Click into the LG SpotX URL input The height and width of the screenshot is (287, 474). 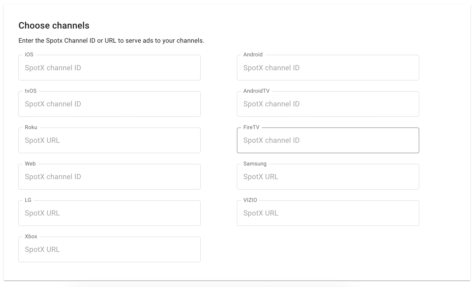(x=110, y=213)
